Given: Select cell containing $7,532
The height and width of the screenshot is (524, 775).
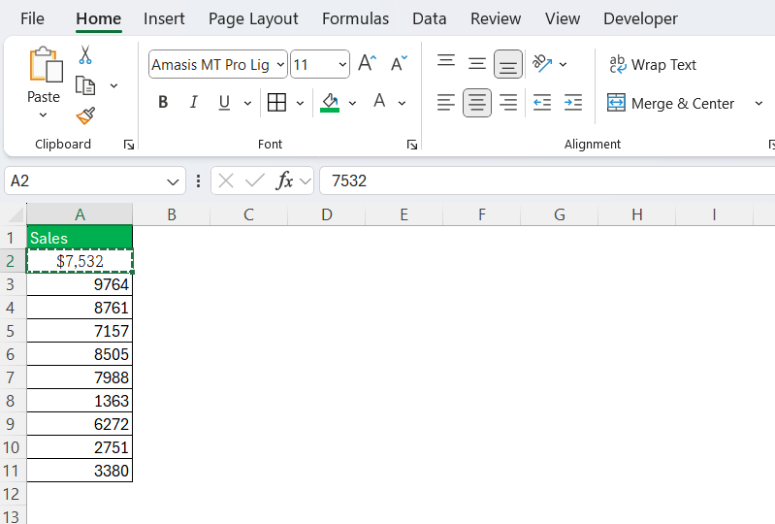Looking at the screenshot, I should tap(80, 261).
